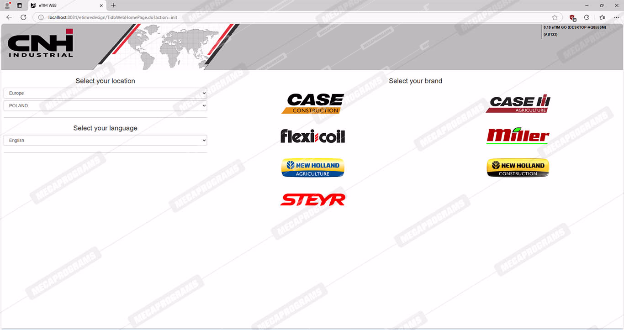
Task: Open the POLAND country dropdown
Action: tap(105, 105)
